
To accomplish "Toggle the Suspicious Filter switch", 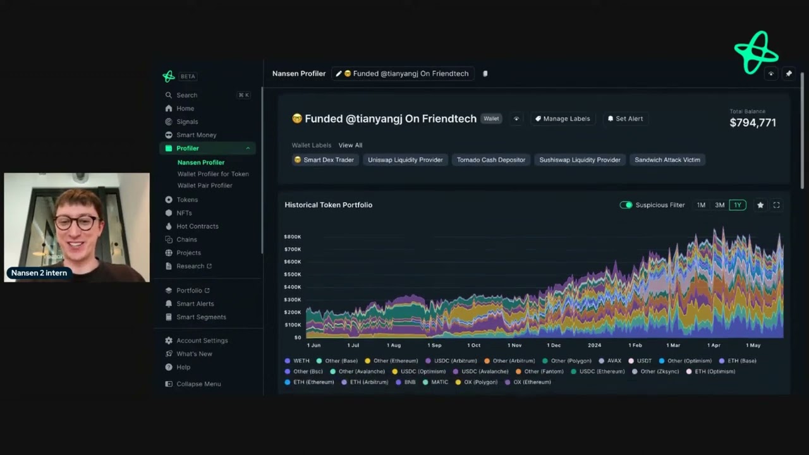I will pos(626,205).
